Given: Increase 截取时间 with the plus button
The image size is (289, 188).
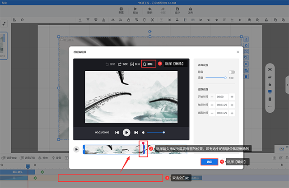Looking at the screenshot, I should (x=232, y=112).
